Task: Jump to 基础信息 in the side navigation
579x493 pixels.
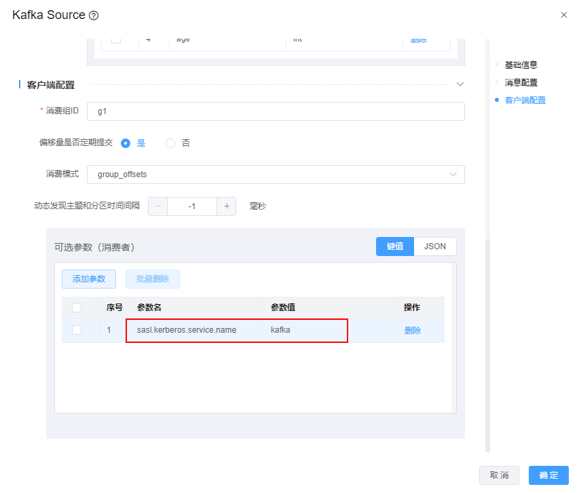Action: (521, 65)
